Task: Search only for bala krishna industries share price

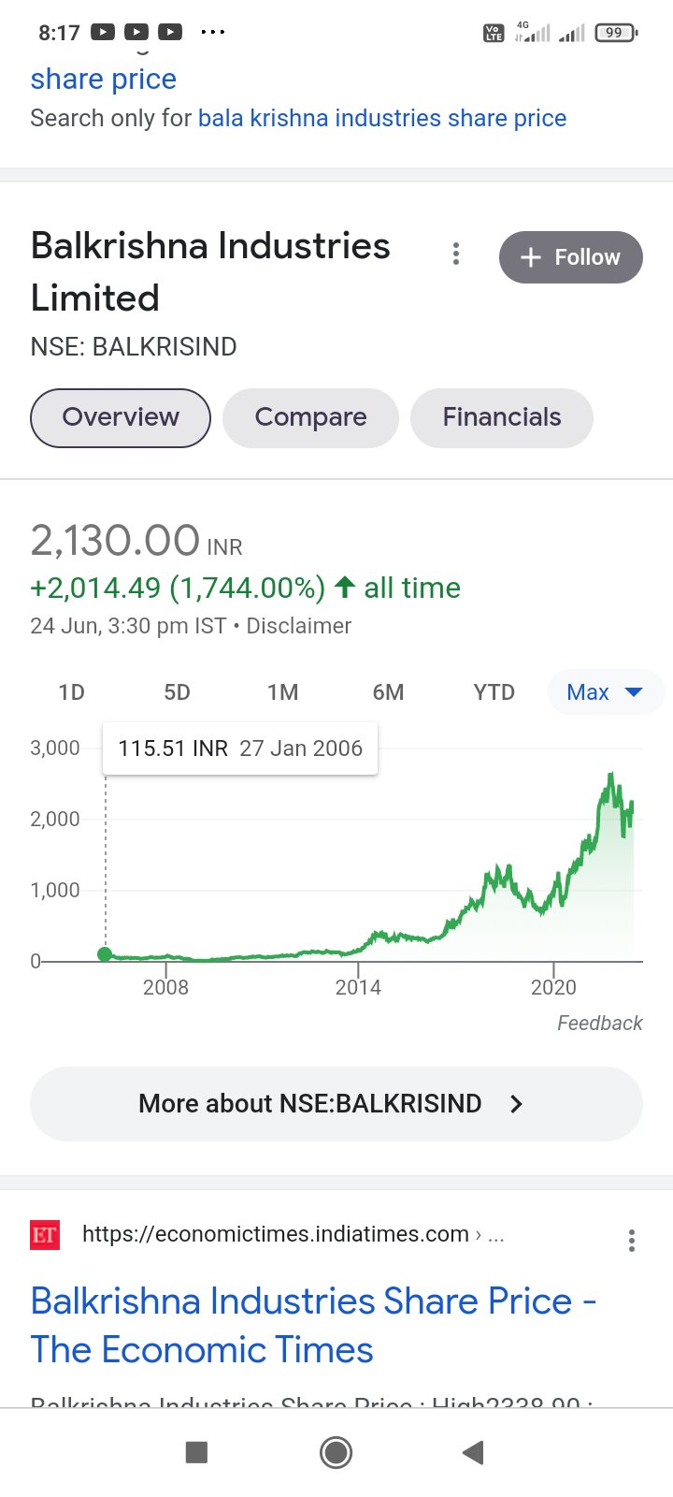Action: tap(381, 119)
